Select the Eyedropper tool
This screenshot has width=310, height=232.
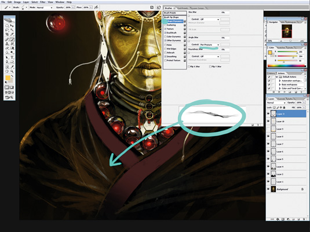click(x=12, y=67)
